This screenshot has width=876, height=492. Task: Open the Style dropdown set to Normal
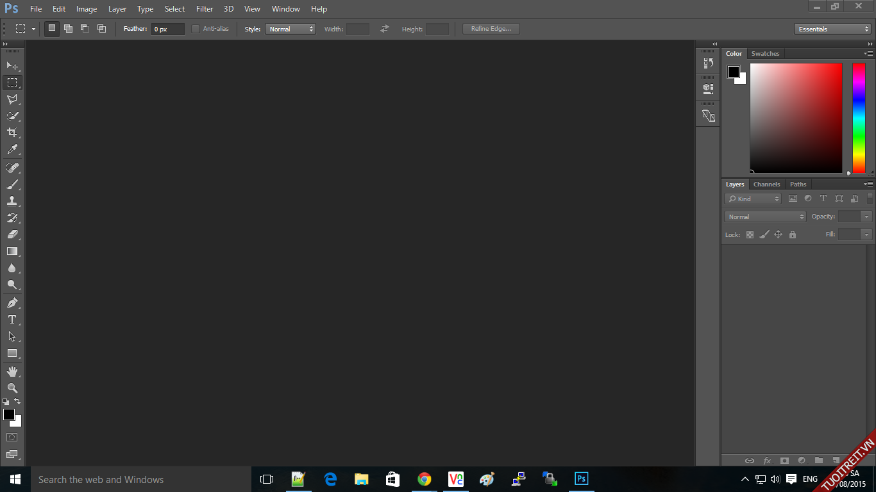click(x=291, y=29)
